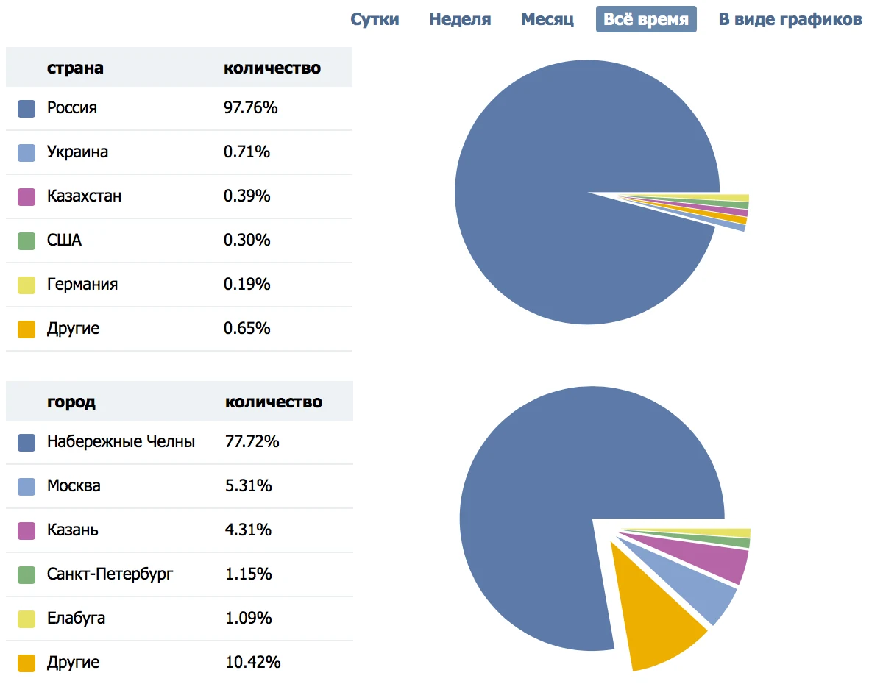This screenshot has width=883, height=684.
Task: Select the Казань city name
Action: click(x=73, y=530)
